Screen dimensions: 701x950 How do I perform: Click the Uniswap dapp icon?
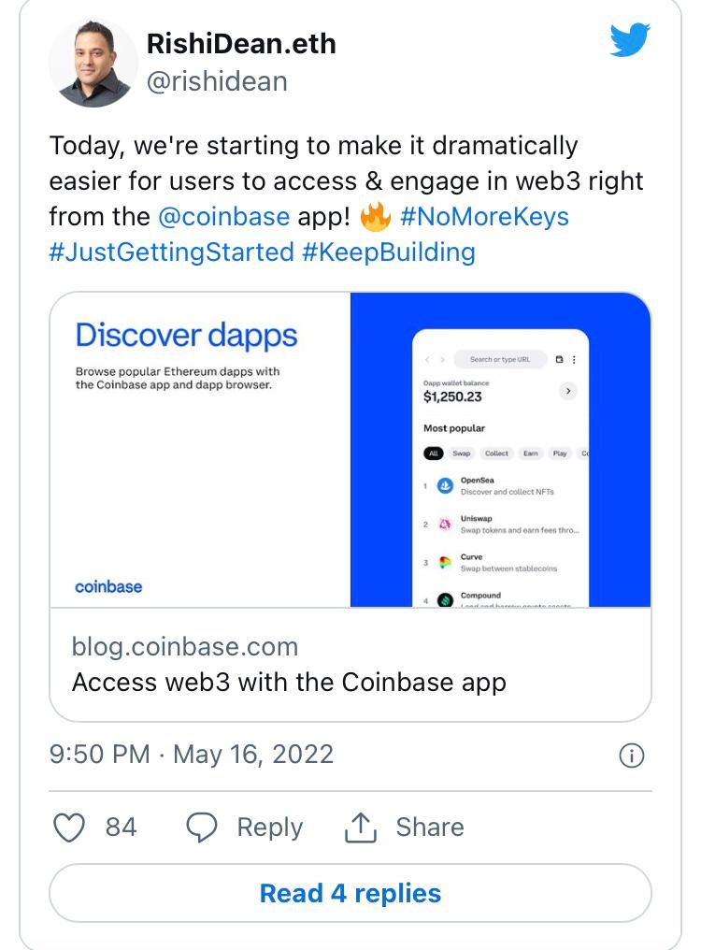pos(445,525)
